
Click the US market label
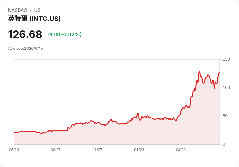(x=37, y=10)
